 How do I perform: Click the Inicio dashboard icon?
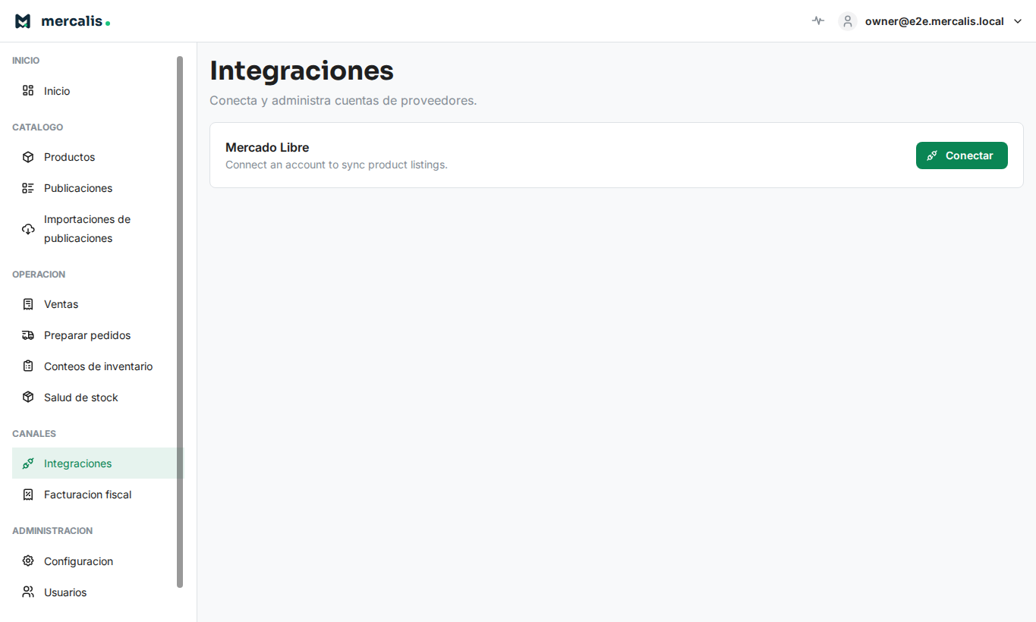pyautogui.click(x=28, y=91)
